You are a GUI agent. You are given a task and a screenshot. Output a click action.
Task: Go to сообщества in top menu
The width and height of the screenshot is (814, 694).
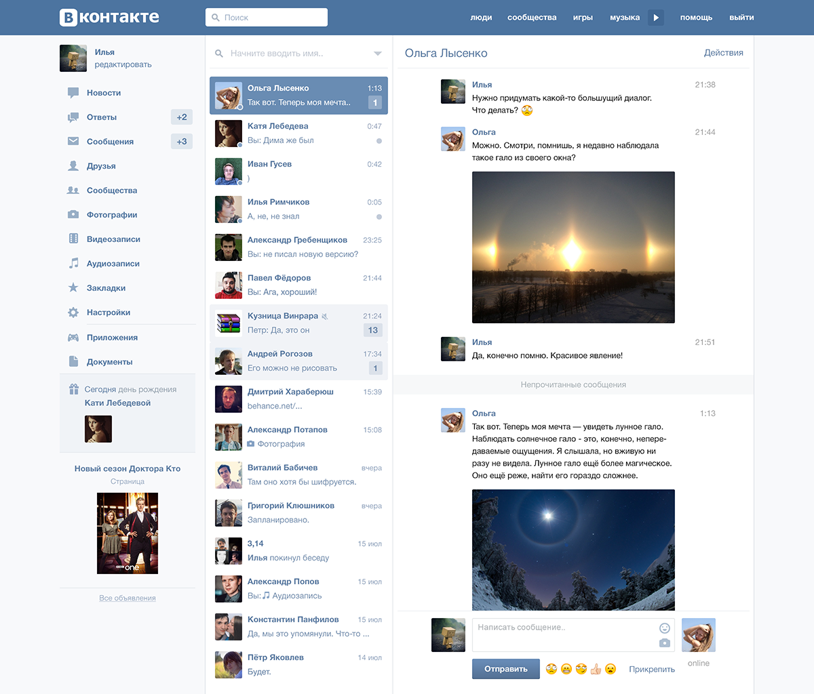click(532, 18)
